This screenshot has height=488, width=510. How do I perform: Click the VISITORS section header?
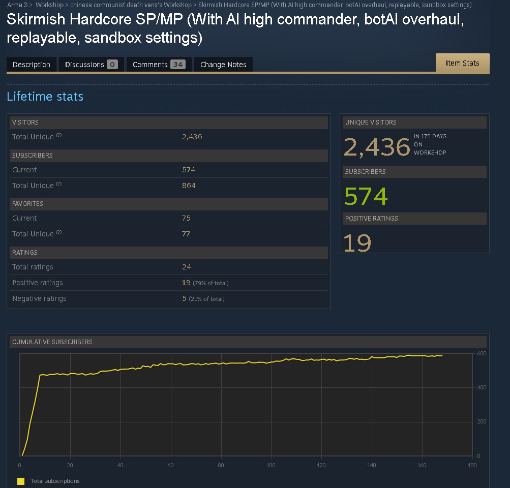click(169, 123)
